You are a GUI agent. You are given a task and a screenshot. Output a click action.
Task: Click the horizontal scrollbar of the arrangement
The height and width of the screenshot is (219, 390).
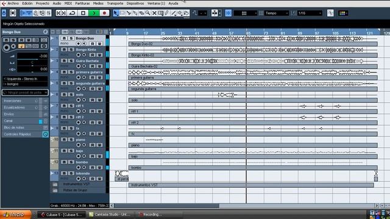click(x=166, y=206)
